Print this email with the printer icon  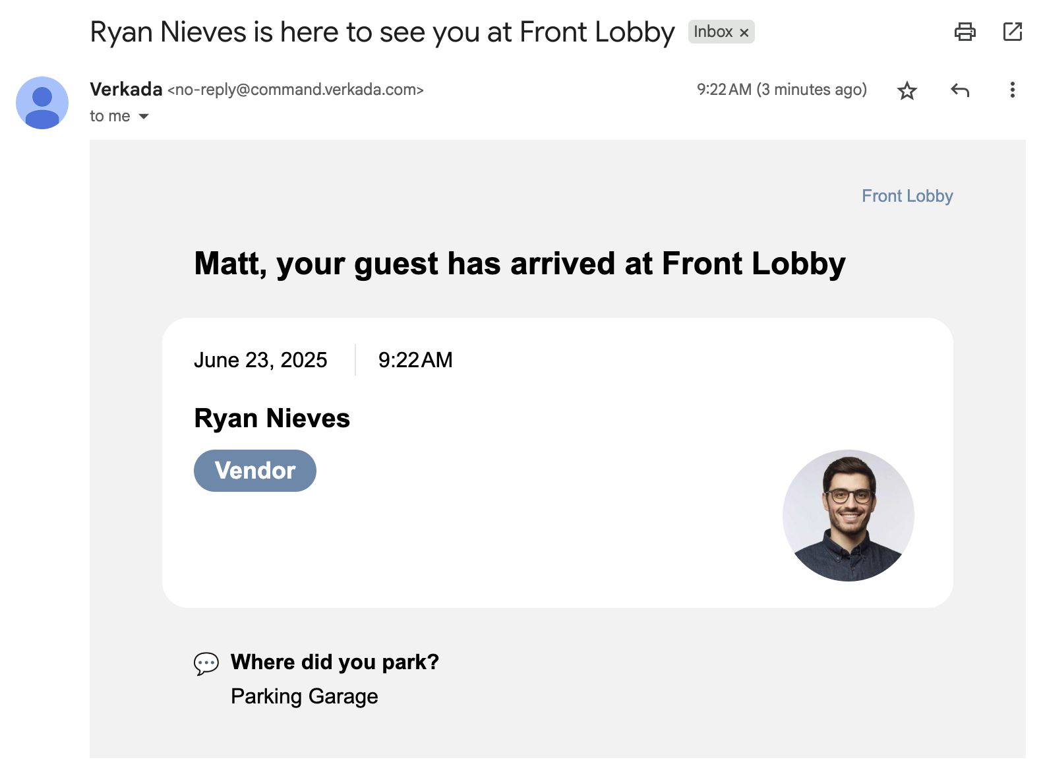[x=965, y=32]
